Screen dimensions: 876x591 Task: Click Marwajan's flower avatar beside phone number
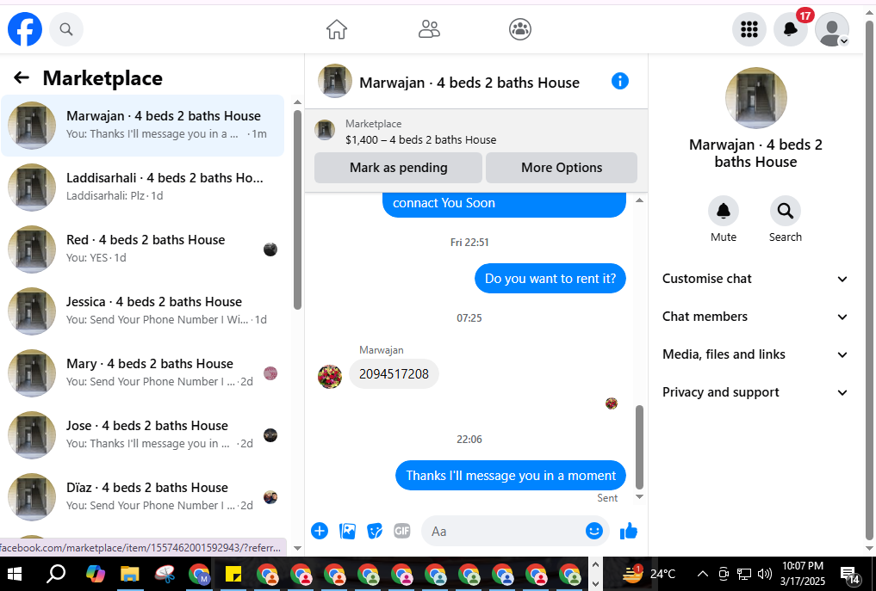(x=330, y=376)
